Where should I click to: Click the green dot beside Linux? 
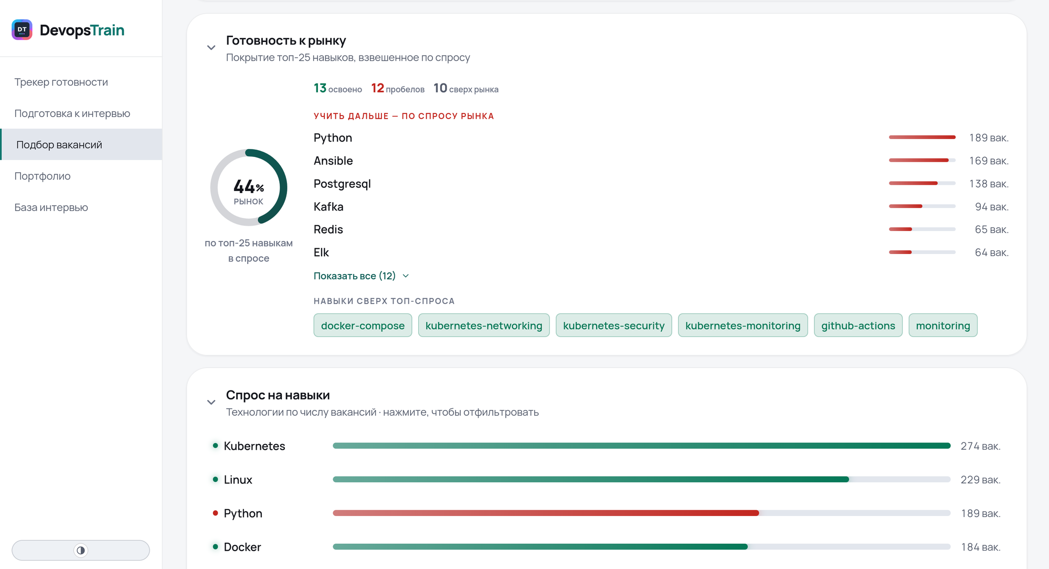[215, 479]
